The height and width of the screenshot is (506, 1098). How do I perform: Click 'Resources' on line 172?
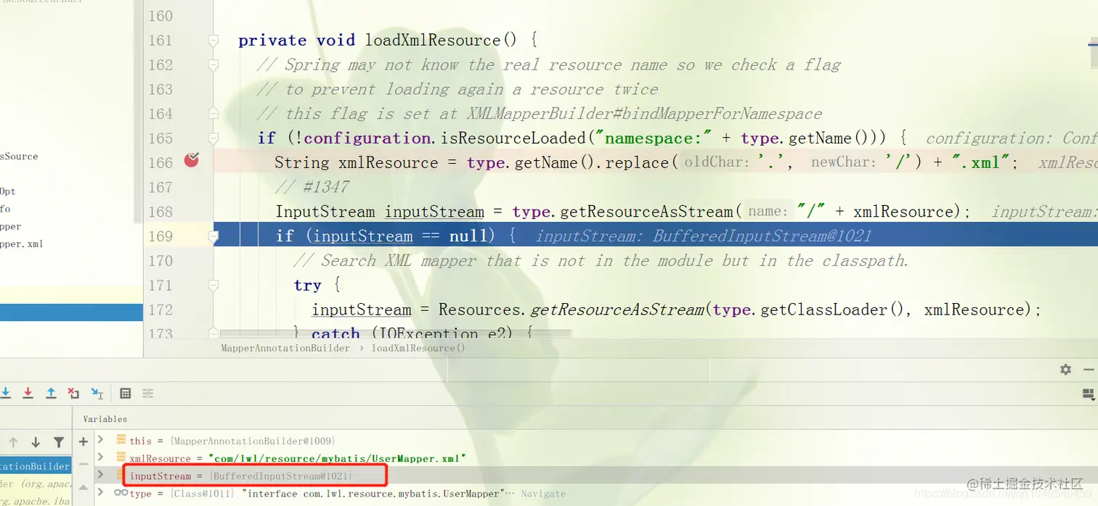479,310
